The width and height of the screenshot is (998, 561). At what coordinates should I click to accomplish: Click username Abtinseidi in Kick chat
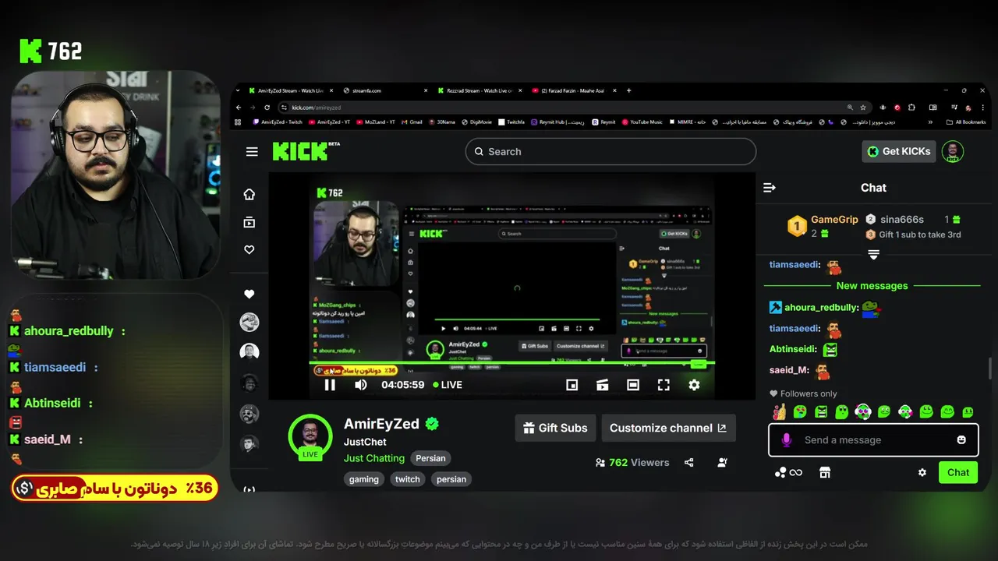pyautogui.click(x=793, y=350)
